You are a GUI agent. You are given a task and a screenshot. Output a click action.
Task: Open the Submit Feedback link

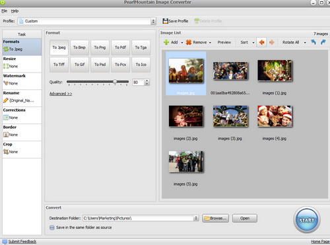coord(22,242)
